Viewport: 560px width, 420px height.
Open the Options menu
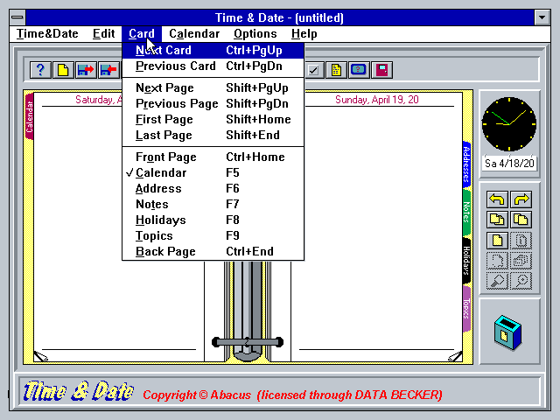coord(255,33)
